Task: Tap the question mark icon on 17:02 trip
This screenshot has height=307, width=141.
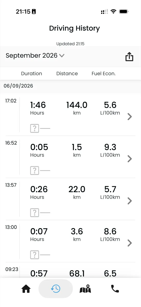Action: [x=34, y=128]
